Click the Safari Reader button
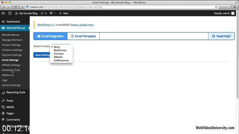The image size is (239, 134). click(224, 7)
